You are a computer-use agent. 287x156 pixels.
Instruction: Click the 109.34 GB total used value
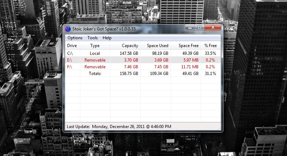click(x=159, y=74)
